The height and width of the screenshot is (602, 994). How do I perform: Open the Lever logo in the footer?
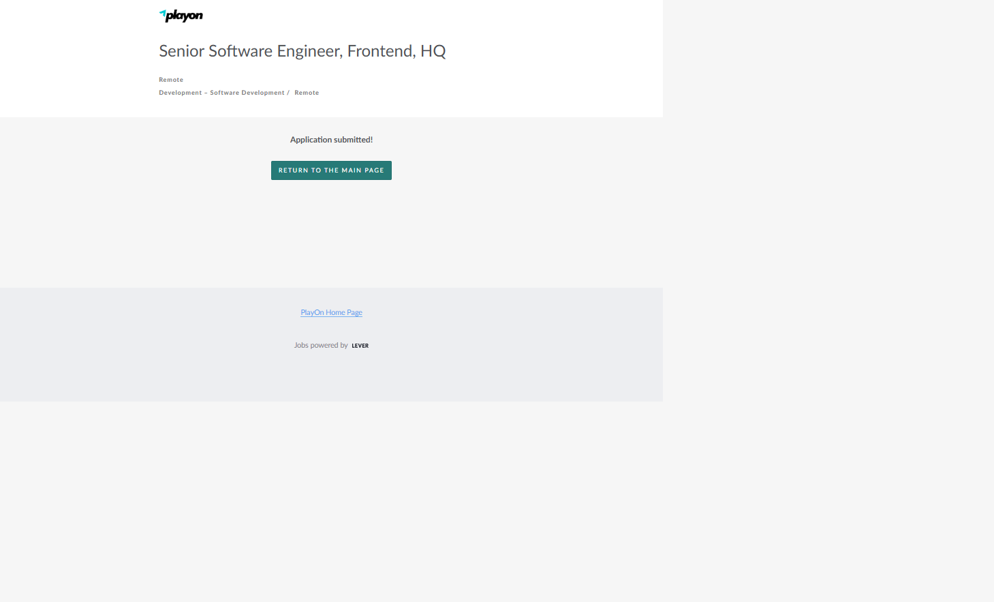pos(360,346)
